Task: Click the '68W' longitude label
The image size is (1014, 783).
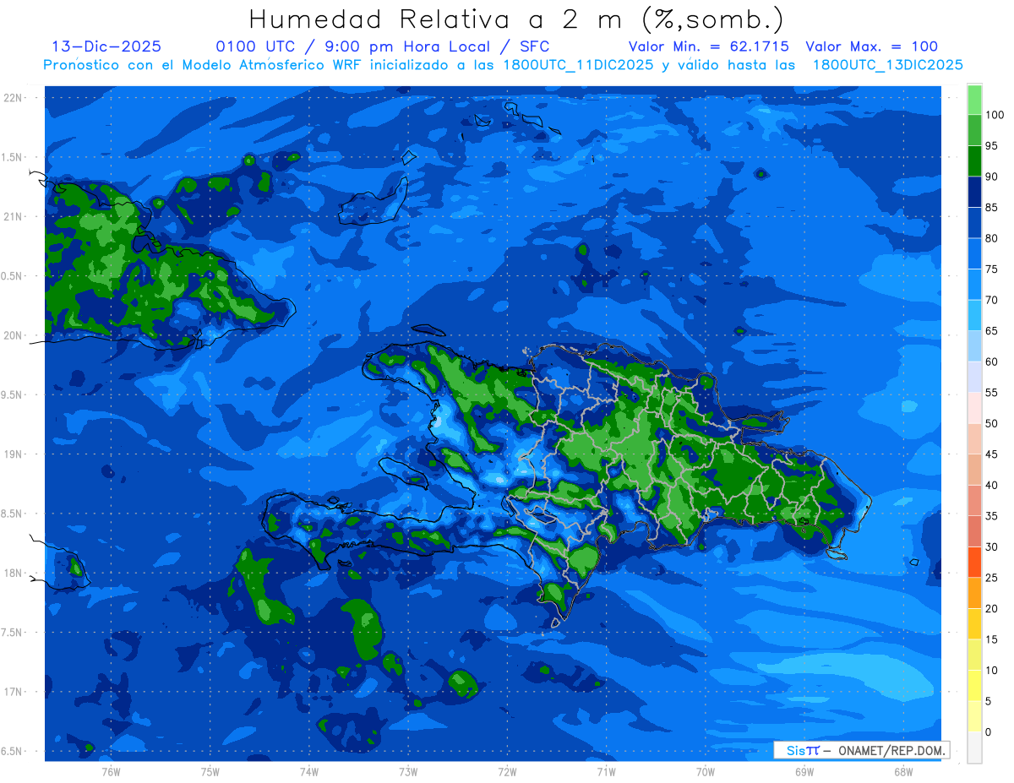Action: 903,772
